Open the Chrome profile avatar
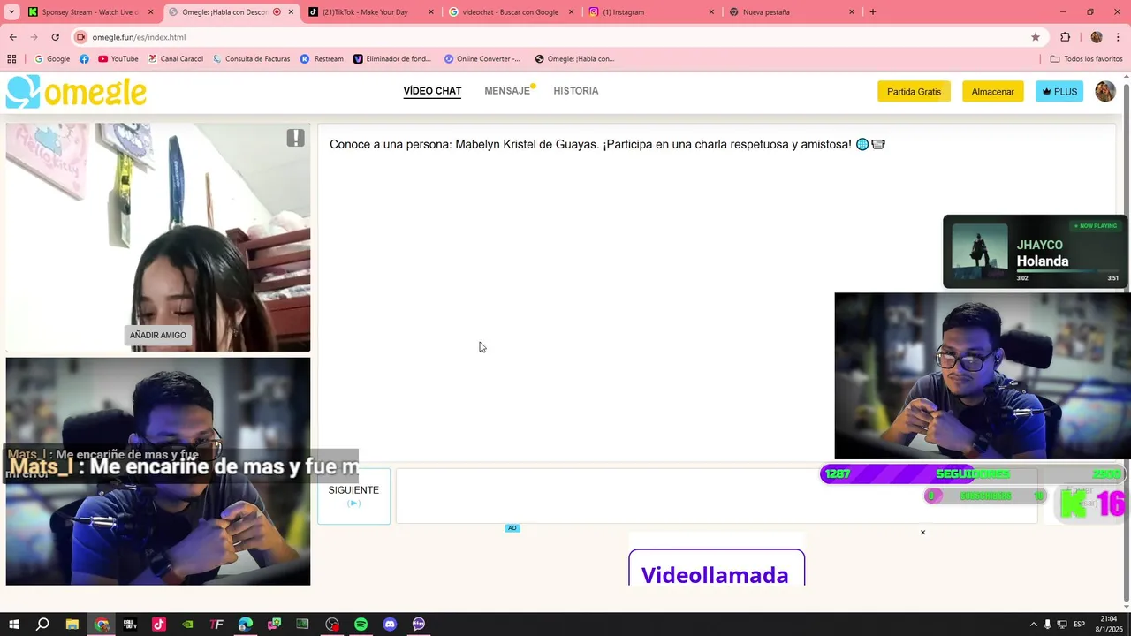Screen dimensions: 1131x636 click(x=1097, y=37)
